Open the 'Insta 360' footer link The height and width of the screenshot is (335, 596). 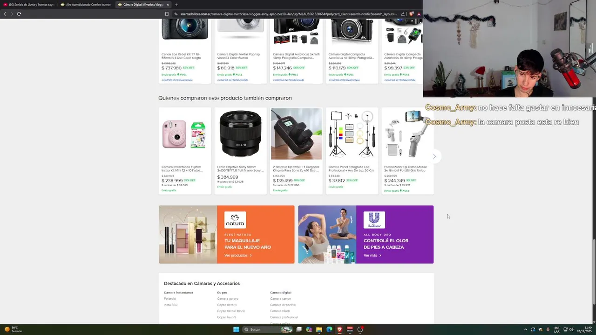tap(170, 305)
